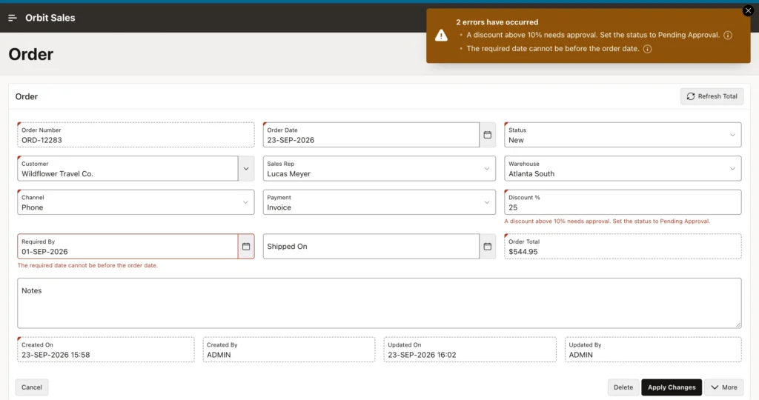Focus the Customer field Wildflower Travel Co.
Screen dimensions: 759x400
(127, 169)
